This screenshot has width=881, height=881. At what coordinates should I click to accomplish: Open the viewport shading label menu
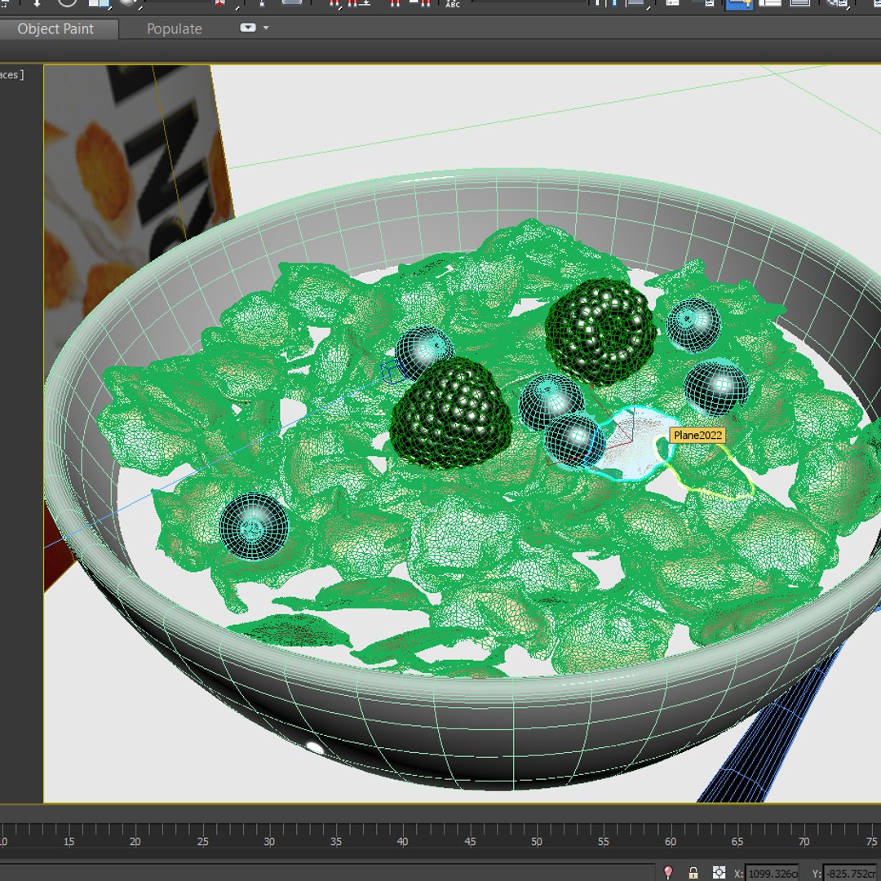[11, 75]
